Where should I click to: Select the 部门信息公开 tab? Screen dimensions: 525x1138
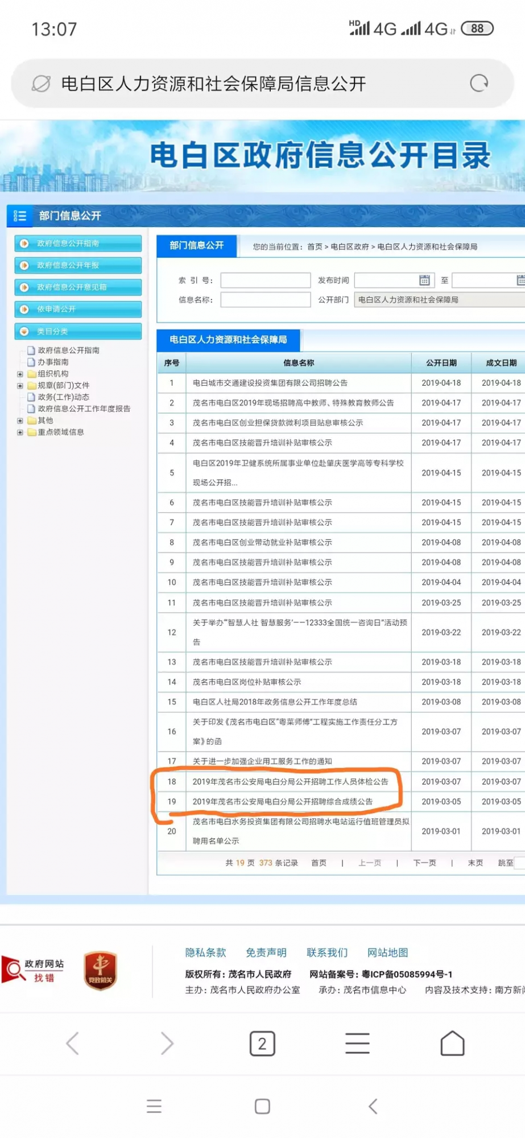point(197,246)
